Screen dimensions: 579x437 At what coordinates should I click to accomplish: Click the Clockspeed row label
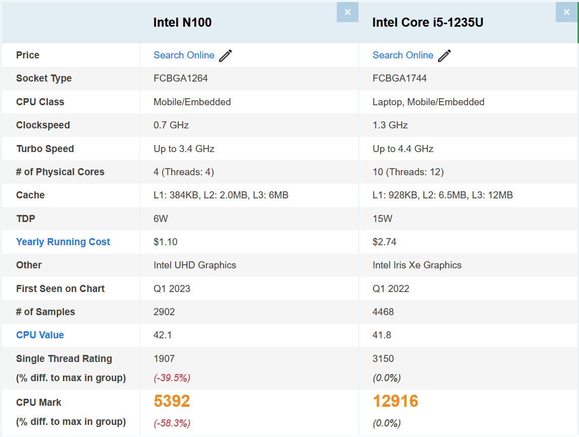click(43, 125)
